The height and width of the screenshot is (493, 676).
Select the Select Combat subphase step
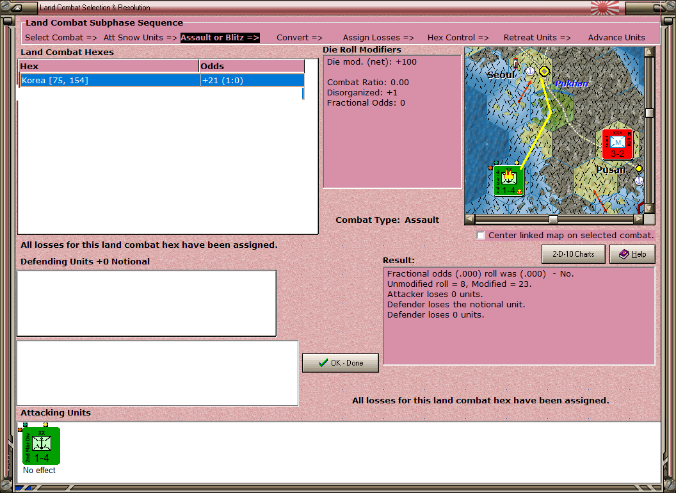tap(61, 38)
